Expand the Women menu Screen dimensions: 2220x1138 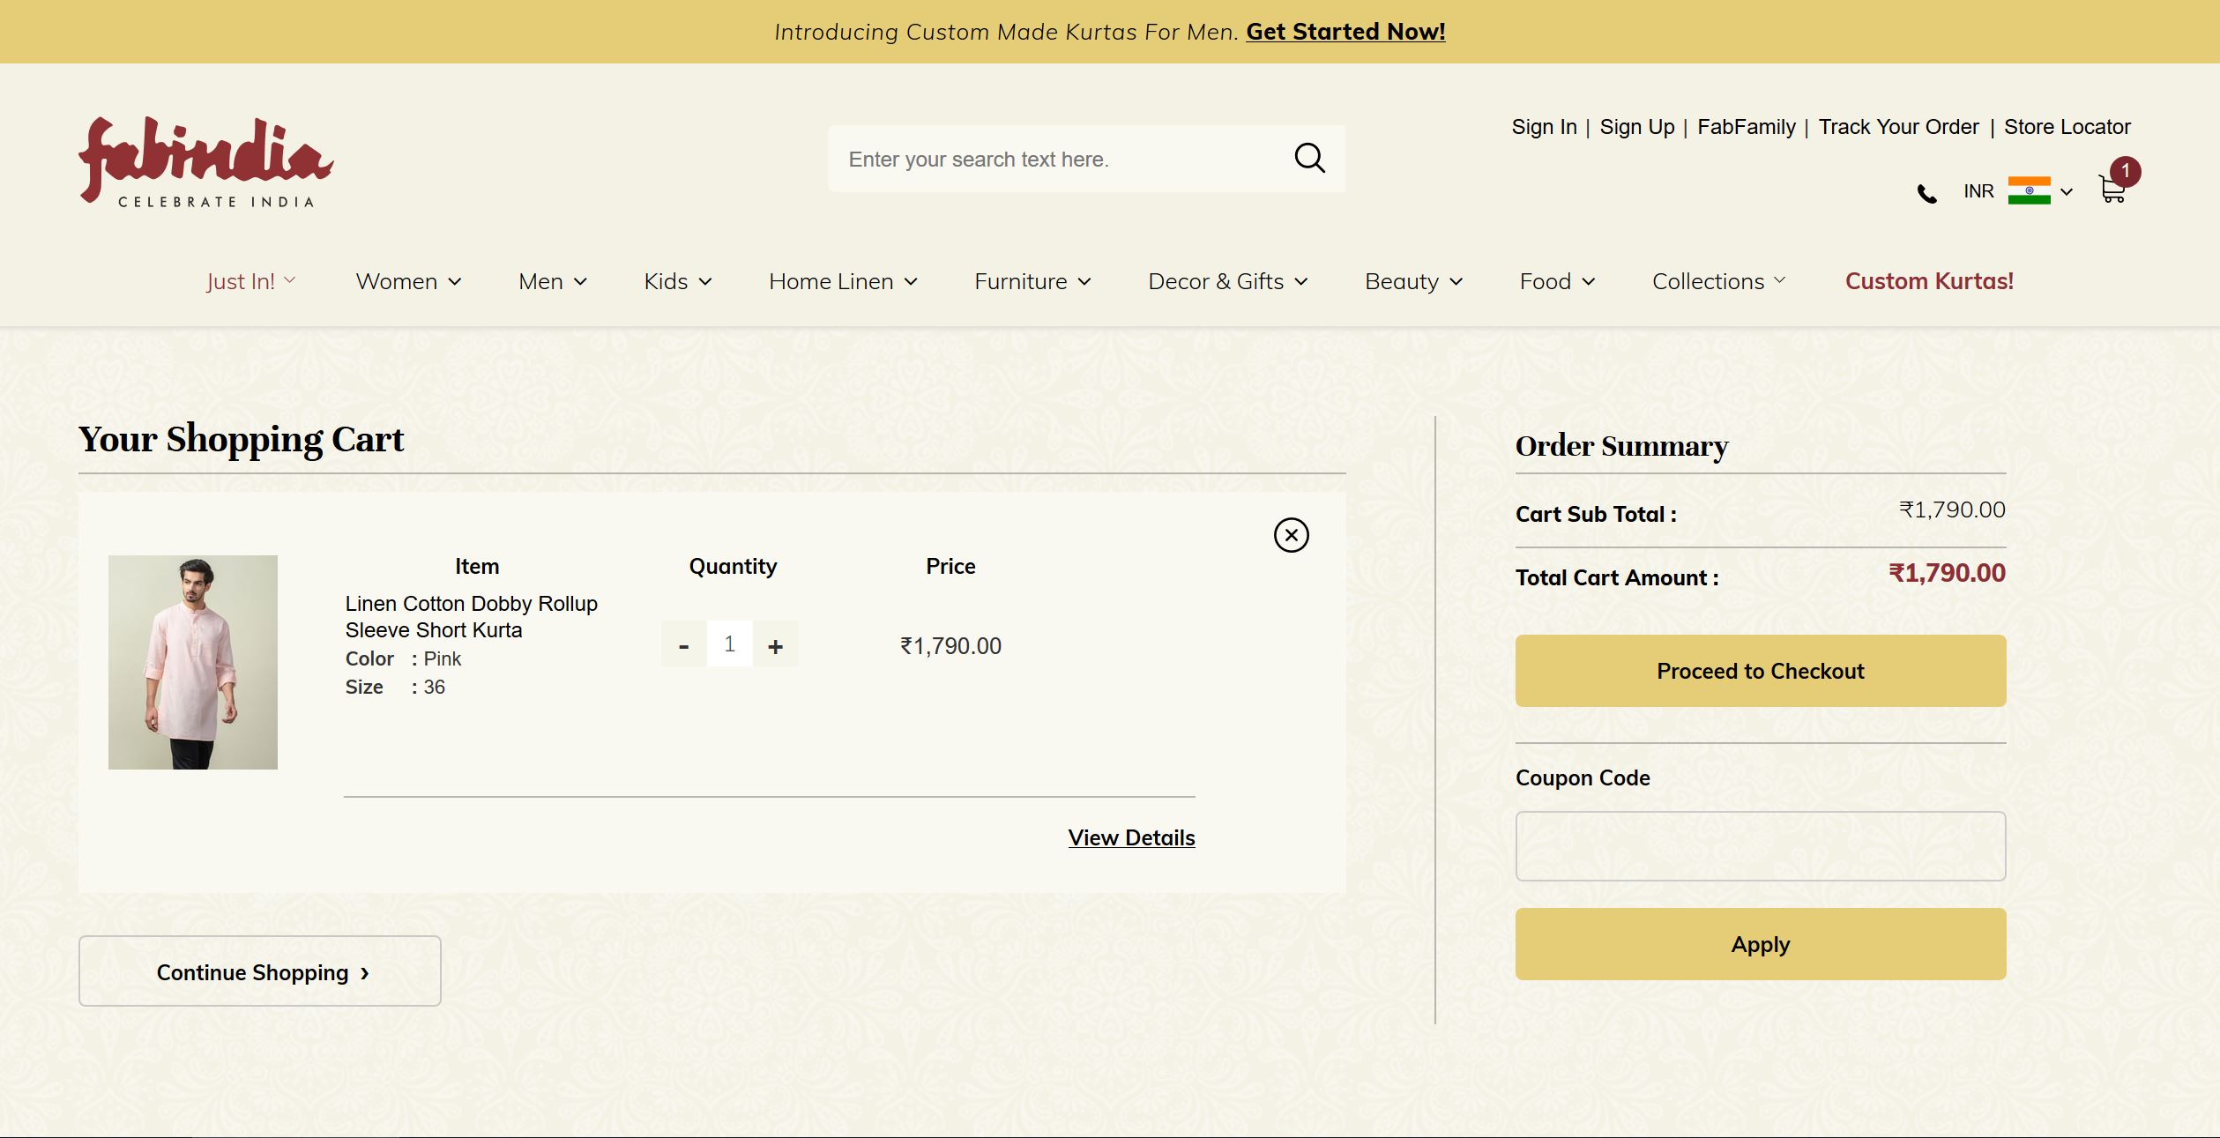408,281
